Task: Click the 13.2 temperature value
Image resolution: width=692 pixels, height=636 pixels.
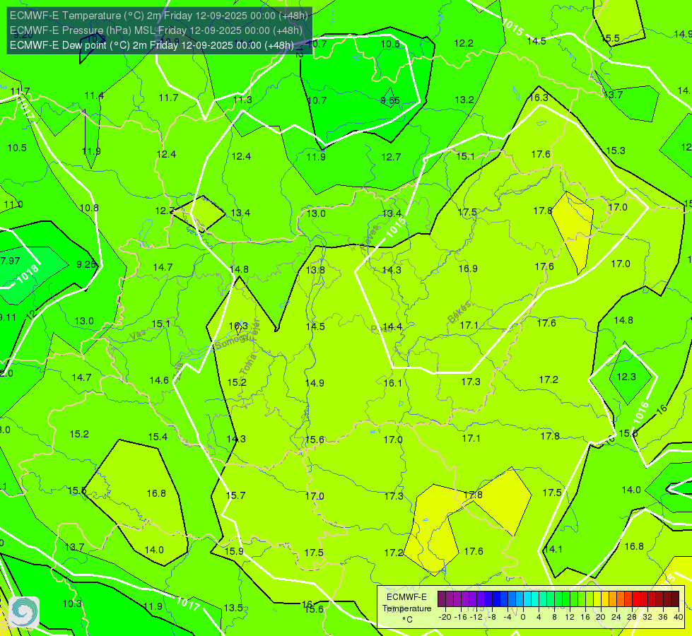Action: 464,100
